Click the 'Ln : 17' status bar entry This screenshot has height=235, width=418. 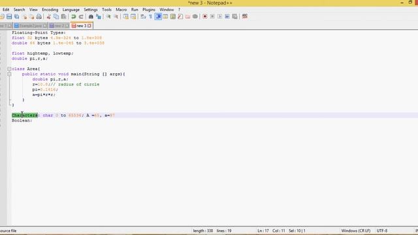tap(263, 230)
